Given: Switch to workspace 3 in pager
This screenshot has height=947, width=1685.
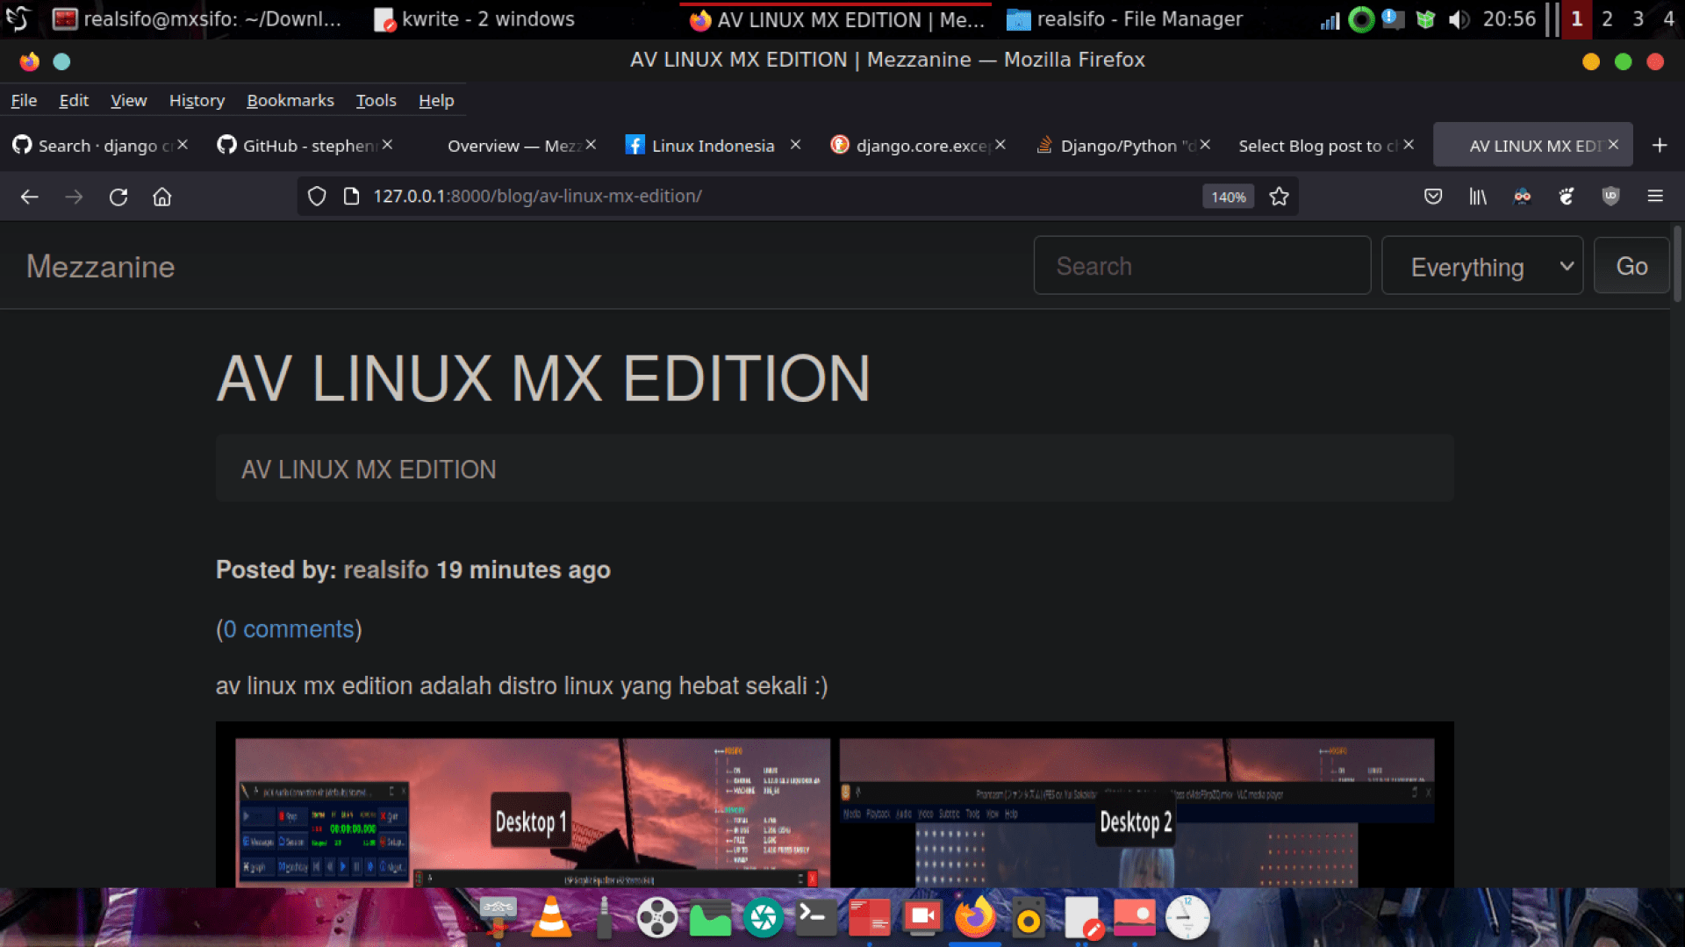Looking at the screenshot, I should click(1638, 19).
